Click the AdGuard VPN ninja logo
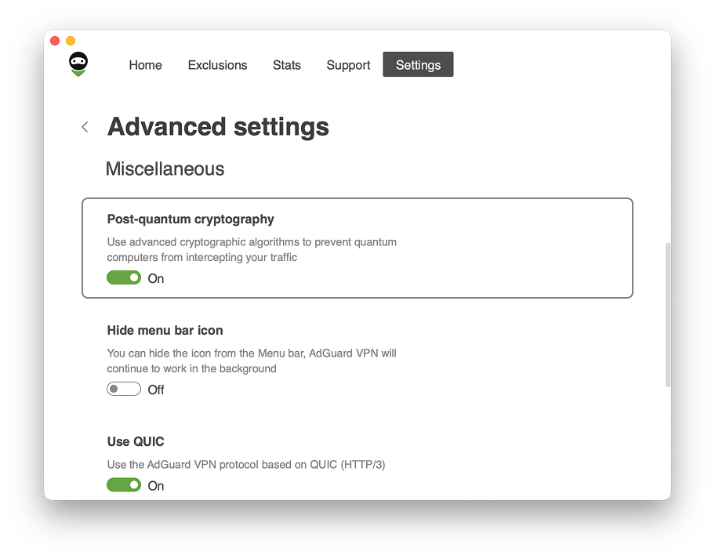 click(x=78, y=64)
